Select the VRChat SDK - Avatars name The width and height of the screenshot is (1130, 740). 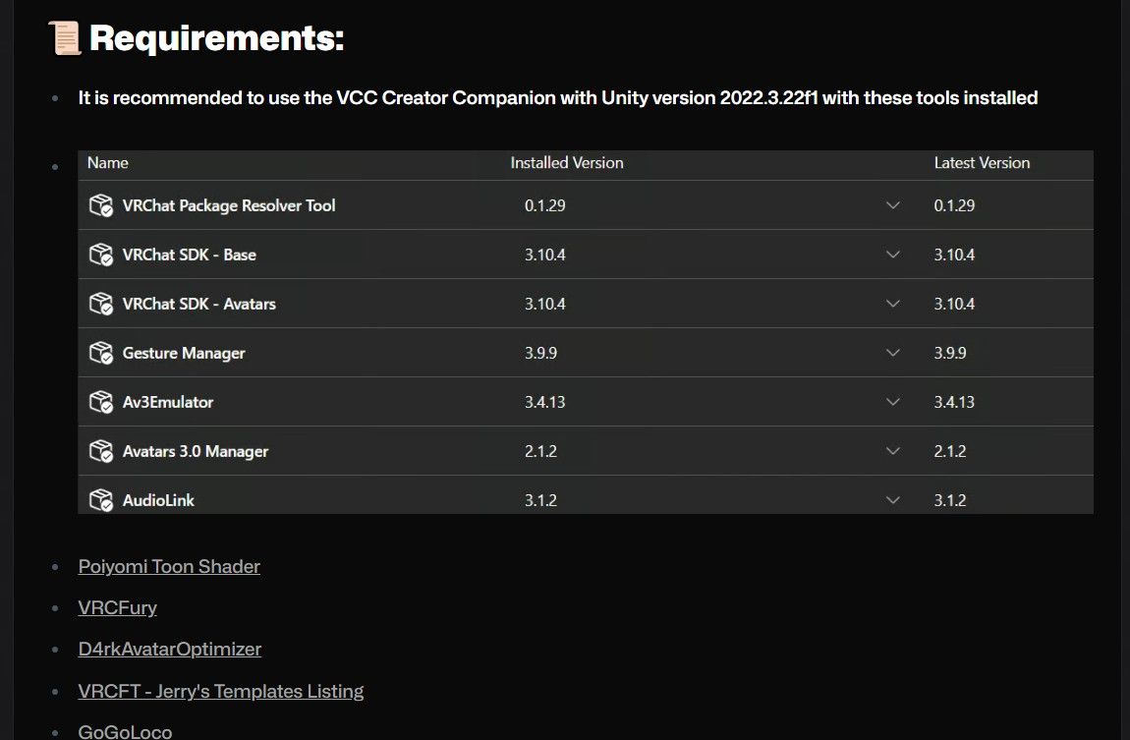coord(198,304)
